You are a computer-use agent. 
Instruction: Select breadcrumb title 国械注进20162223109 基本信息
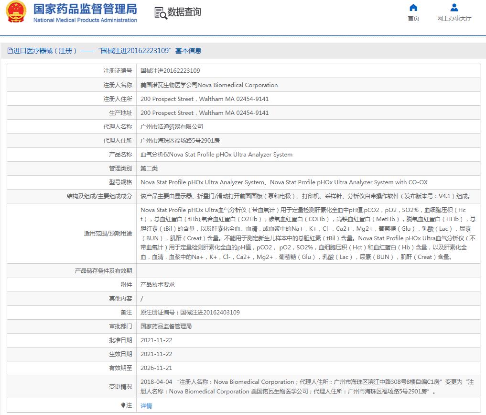(x=150, y=51)
